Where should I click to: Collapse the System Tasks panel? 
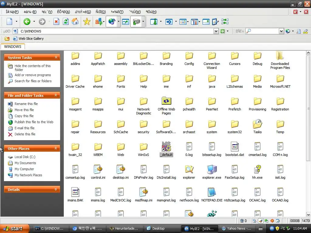point(56,57)
